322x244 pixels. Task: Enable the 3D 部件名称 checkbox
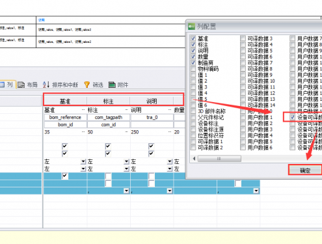(193, 111)
